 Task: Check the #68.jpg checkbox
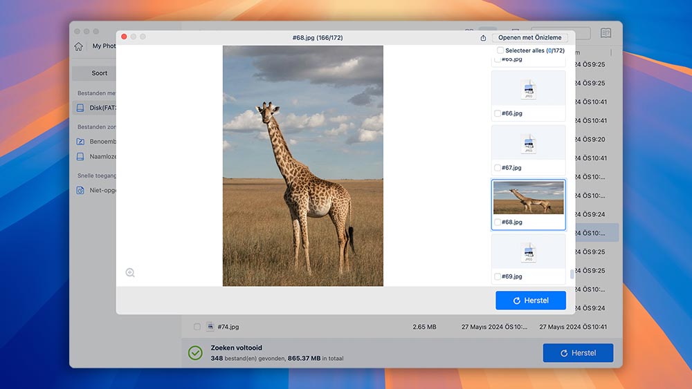pyautogui.click(x=498, y=222)
